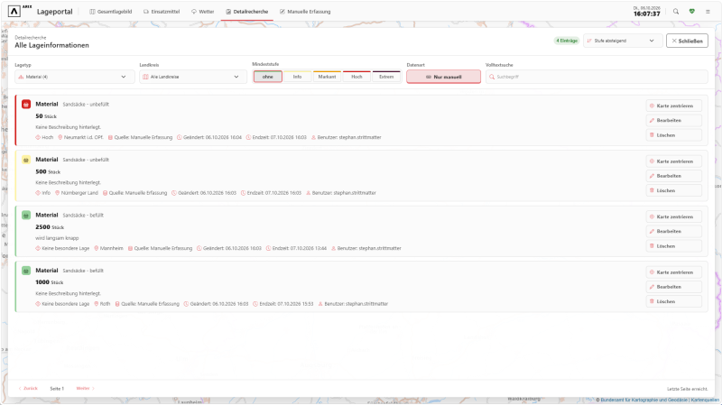Screen dimensions: 722x405
Task: Select Mindeststufe 'ohne'
Action: pyautogui.click(x=267, y=77)
